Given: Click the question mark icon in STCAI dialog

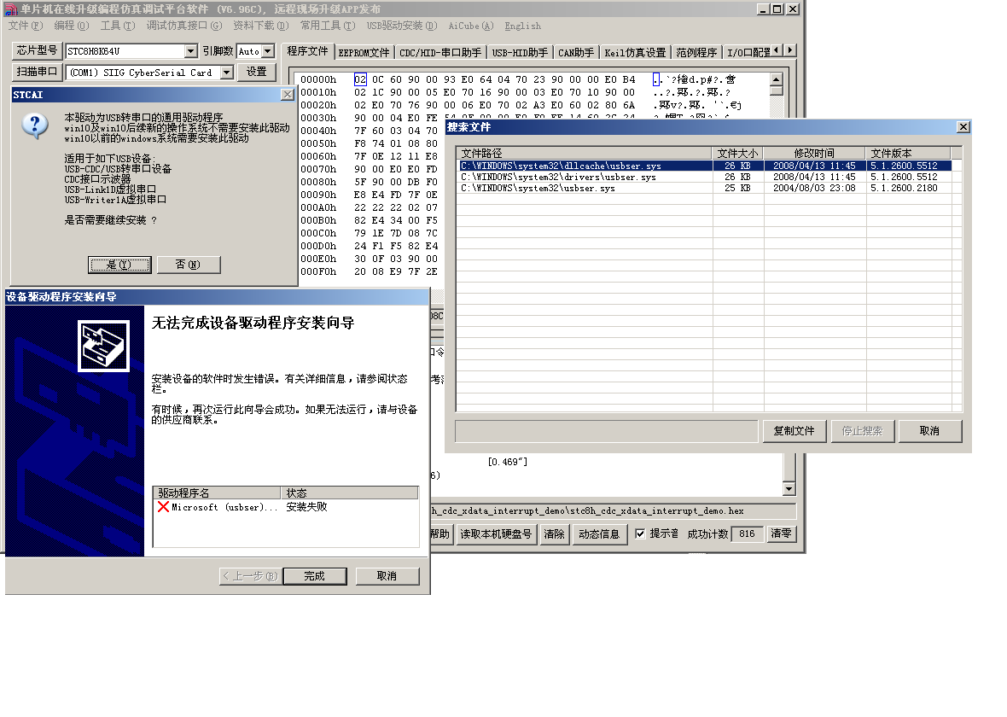Looking at the screenshot, I should pyautogui.click(x=35, y=126).
